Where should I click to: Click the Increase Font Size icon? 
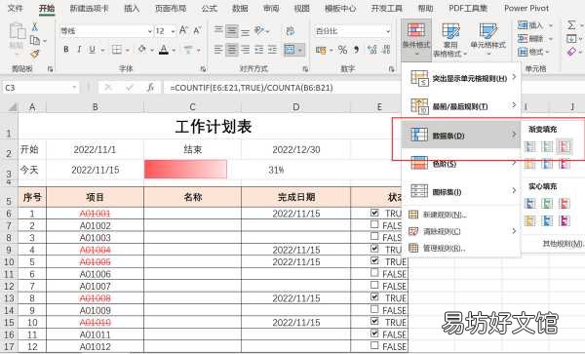183,30
